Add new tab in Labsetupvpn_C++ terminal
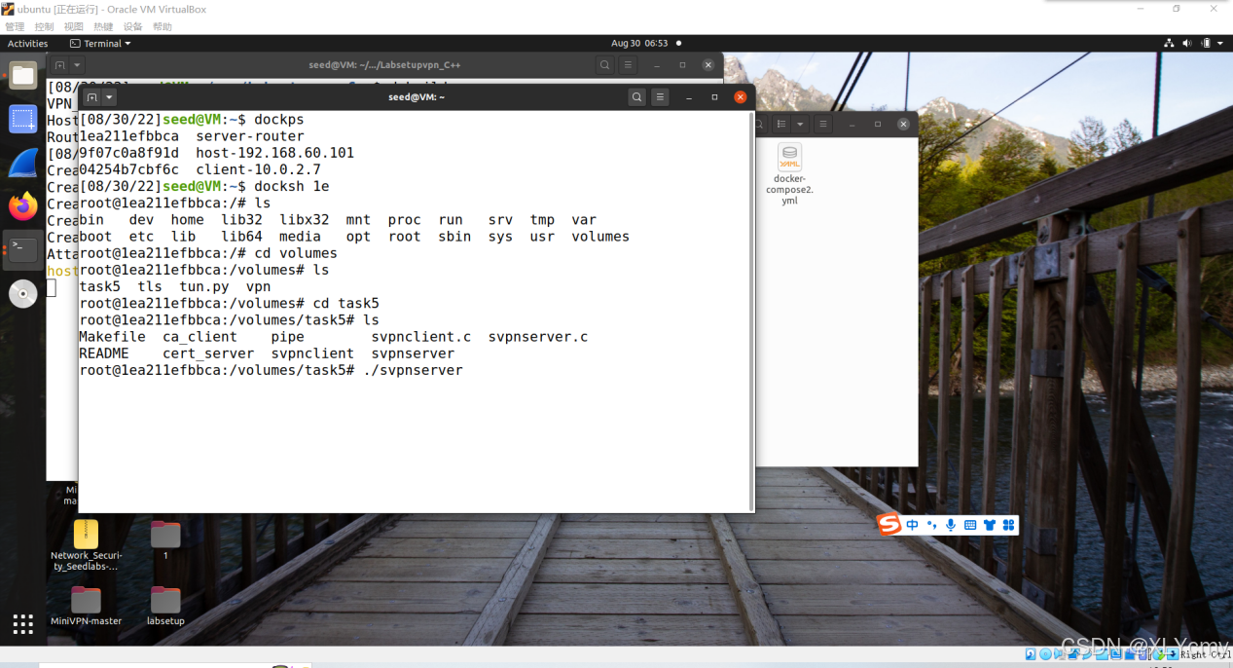Image resolution: width=1233 pixels, height=668 pixels. [x=60, y=65]
